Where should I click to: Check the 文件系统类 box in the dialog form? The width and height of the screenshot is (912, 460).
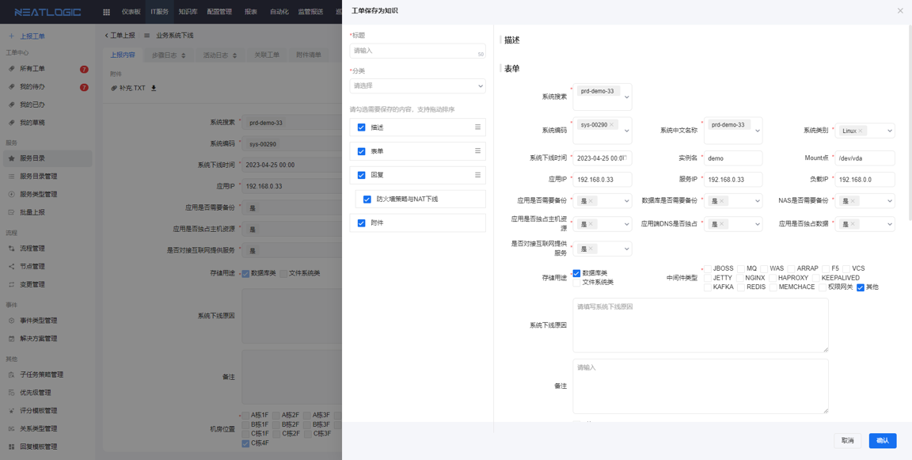tap(576, 282)
